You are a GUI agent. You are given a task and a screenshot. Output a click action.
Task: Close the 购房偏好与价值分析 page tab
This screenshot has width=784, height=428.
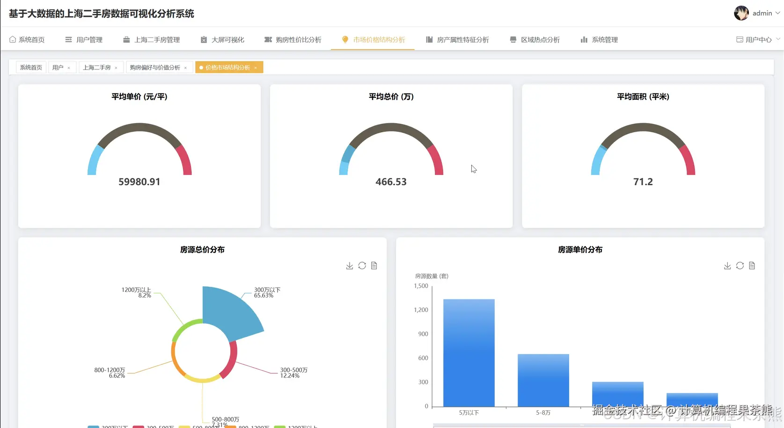pyautogui.click(x=185, y=68)
